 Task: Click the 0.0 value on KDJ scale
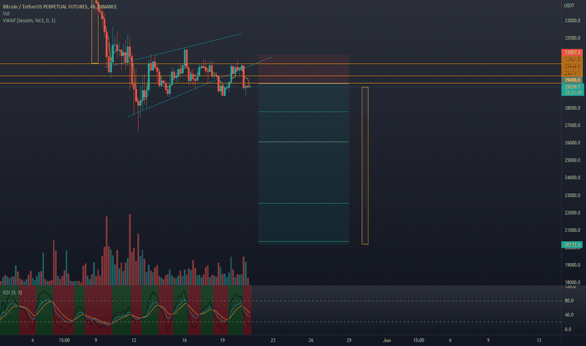568,330
